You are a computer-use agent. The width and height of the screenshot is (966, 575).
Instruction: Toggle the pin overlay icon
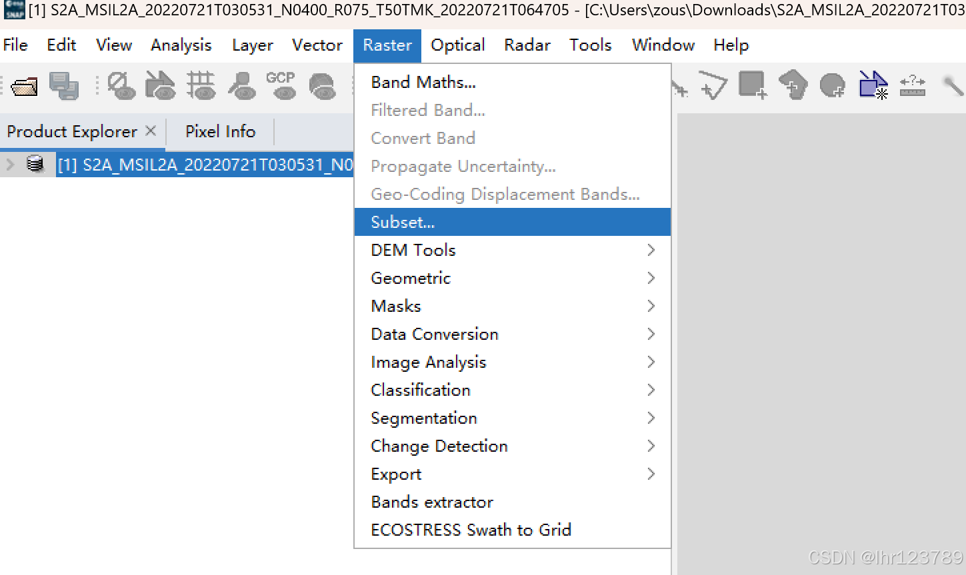241,86
